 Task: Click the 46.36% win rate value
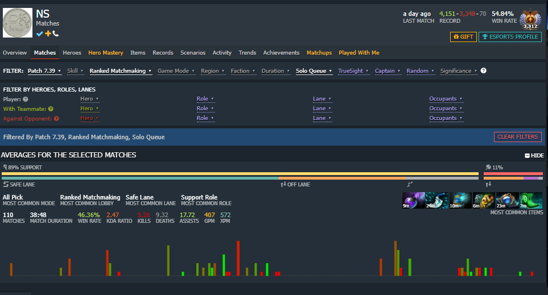coord(89,215)
